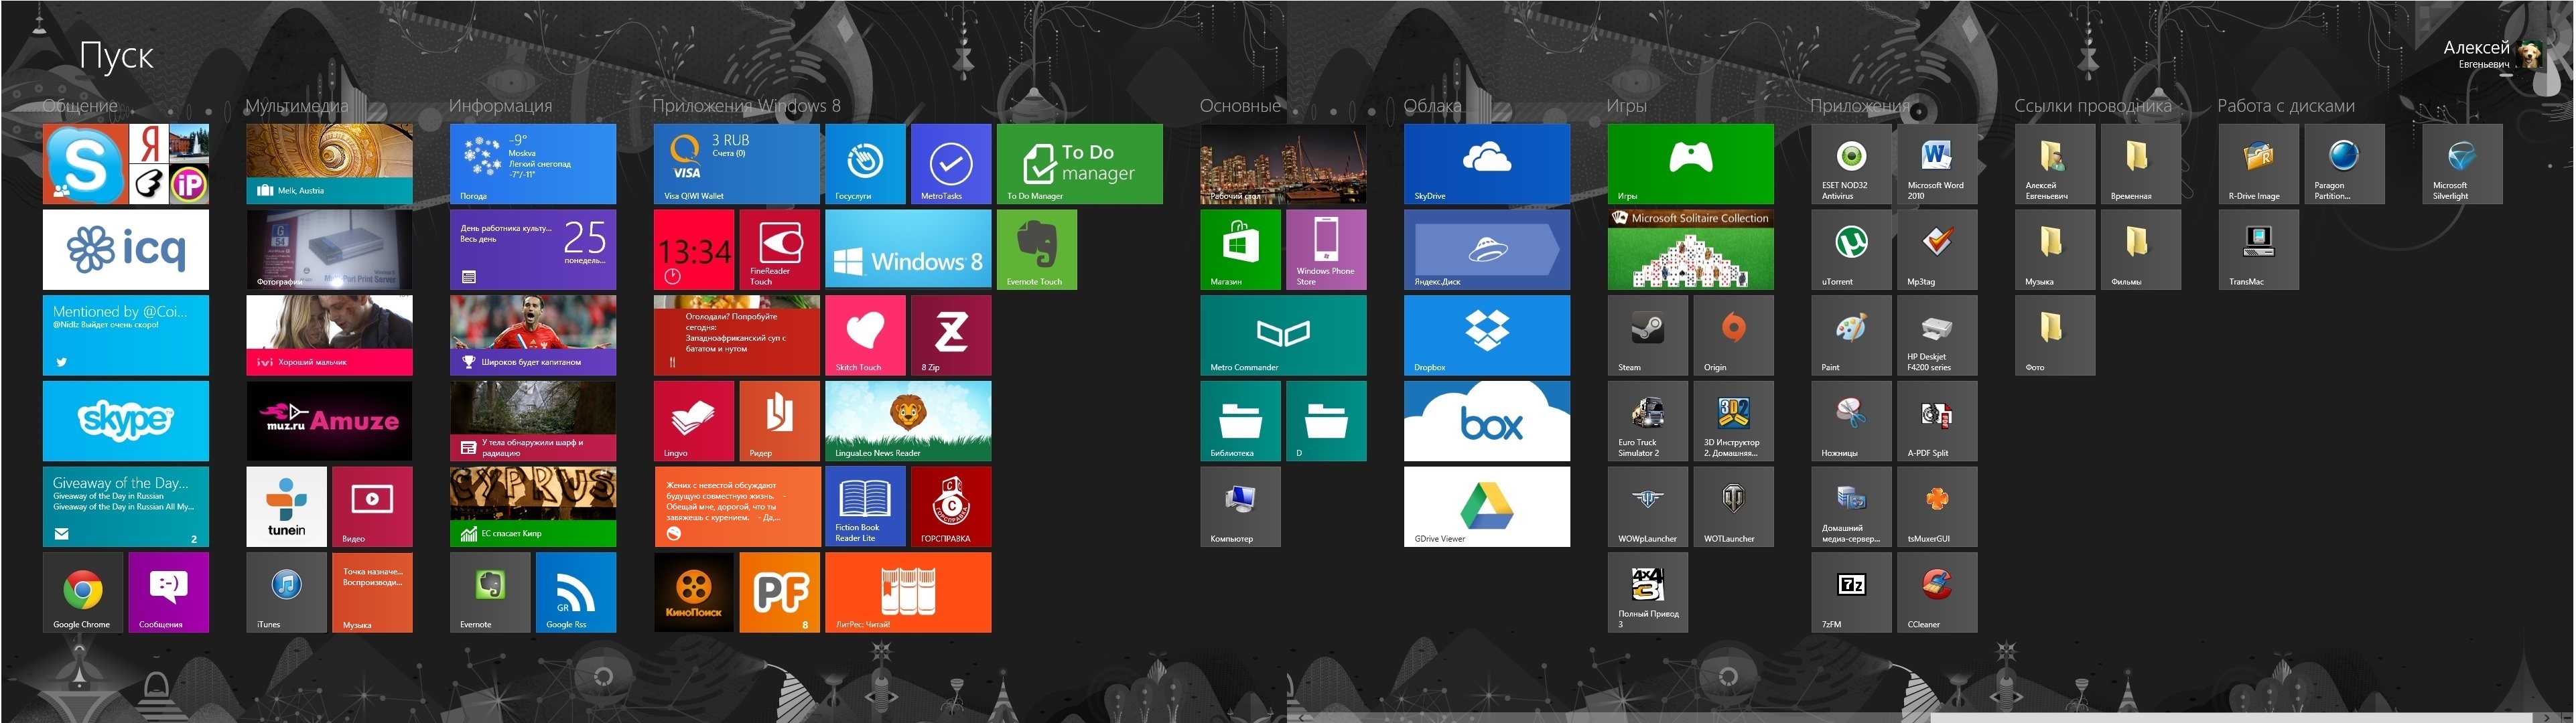The width and height of the screenshot is (2576, 723).
Task: Open the Twitter mention live tile
Action: click(126, 335)
